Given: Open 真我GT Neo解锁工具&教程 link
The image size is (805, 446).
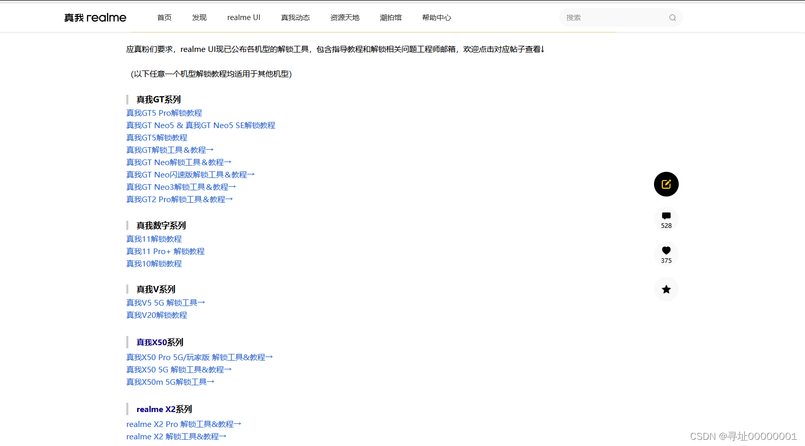Looking at the screenshot, I should click(x=179, y=163).
